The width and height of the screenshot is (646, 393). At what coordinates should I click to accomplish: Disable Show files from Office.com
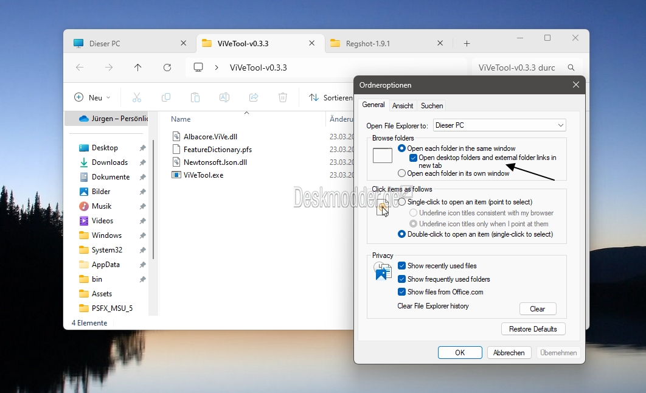pos(401,291)
